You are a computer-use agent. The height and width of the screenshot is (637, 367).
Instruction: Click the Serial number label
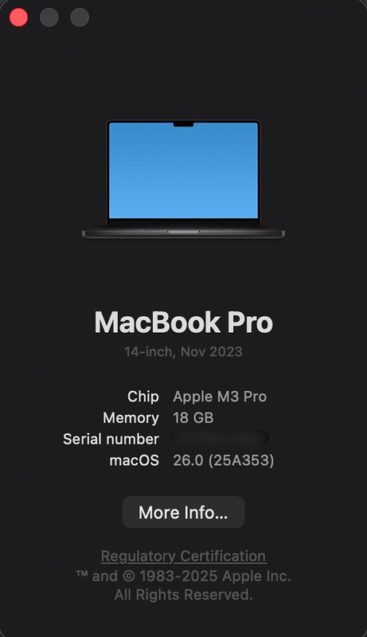click(x=111, y=440)
